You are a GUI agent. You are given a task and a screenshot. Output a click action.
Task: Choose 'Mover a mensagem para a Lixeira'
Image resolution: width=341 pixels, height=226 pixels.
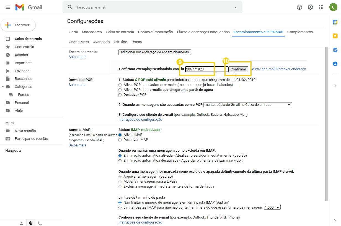click(x=120, y=182)
